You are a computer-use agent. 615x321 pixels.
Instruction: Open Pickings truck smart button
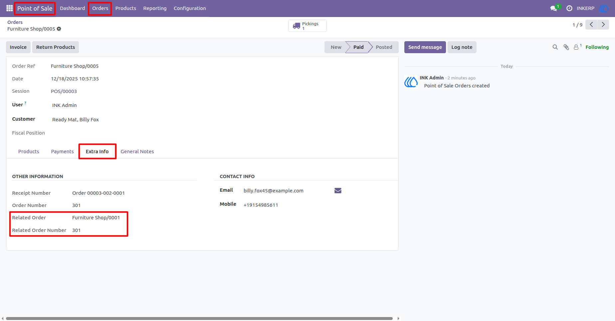[x=307, y=26]
